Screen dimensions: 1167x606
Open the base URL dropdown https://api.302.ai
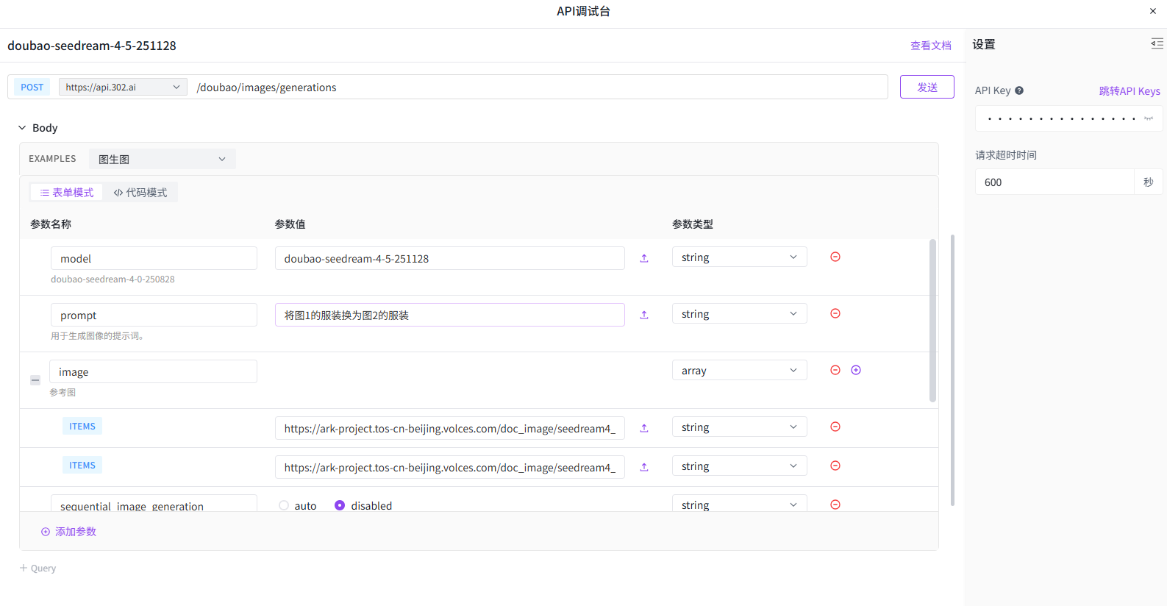coord(123,87)
